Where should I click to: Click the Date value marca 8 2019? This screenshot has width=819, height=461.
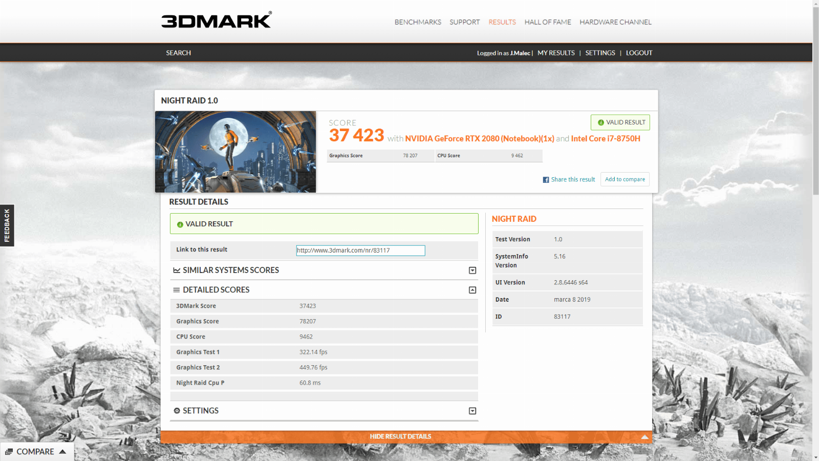(x=572, y=300)
